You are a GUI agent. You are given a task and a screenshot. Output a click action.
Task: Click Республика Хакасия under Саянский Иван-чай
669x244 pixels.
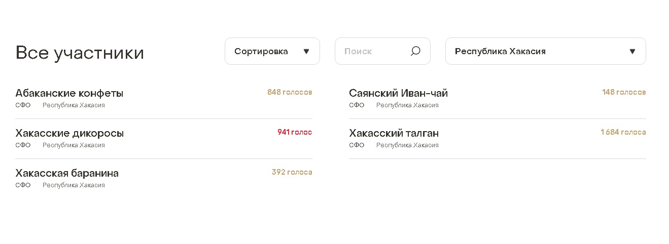pyautogui.click(x=407, y=105)
